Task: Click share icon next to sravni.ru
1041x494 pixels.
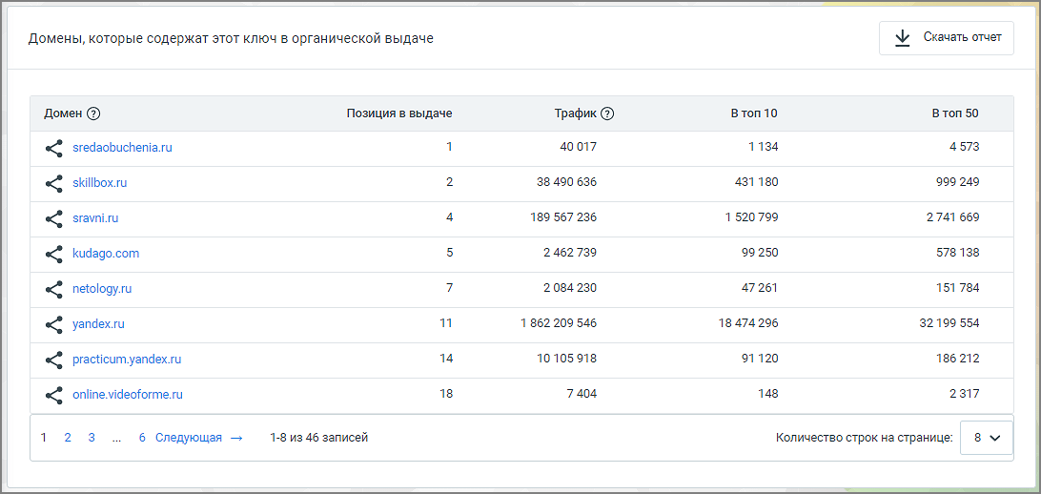Action: 53,217
